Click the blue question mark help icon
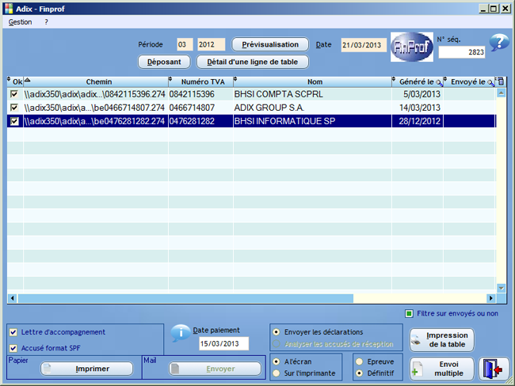 (x=499, y=43)
